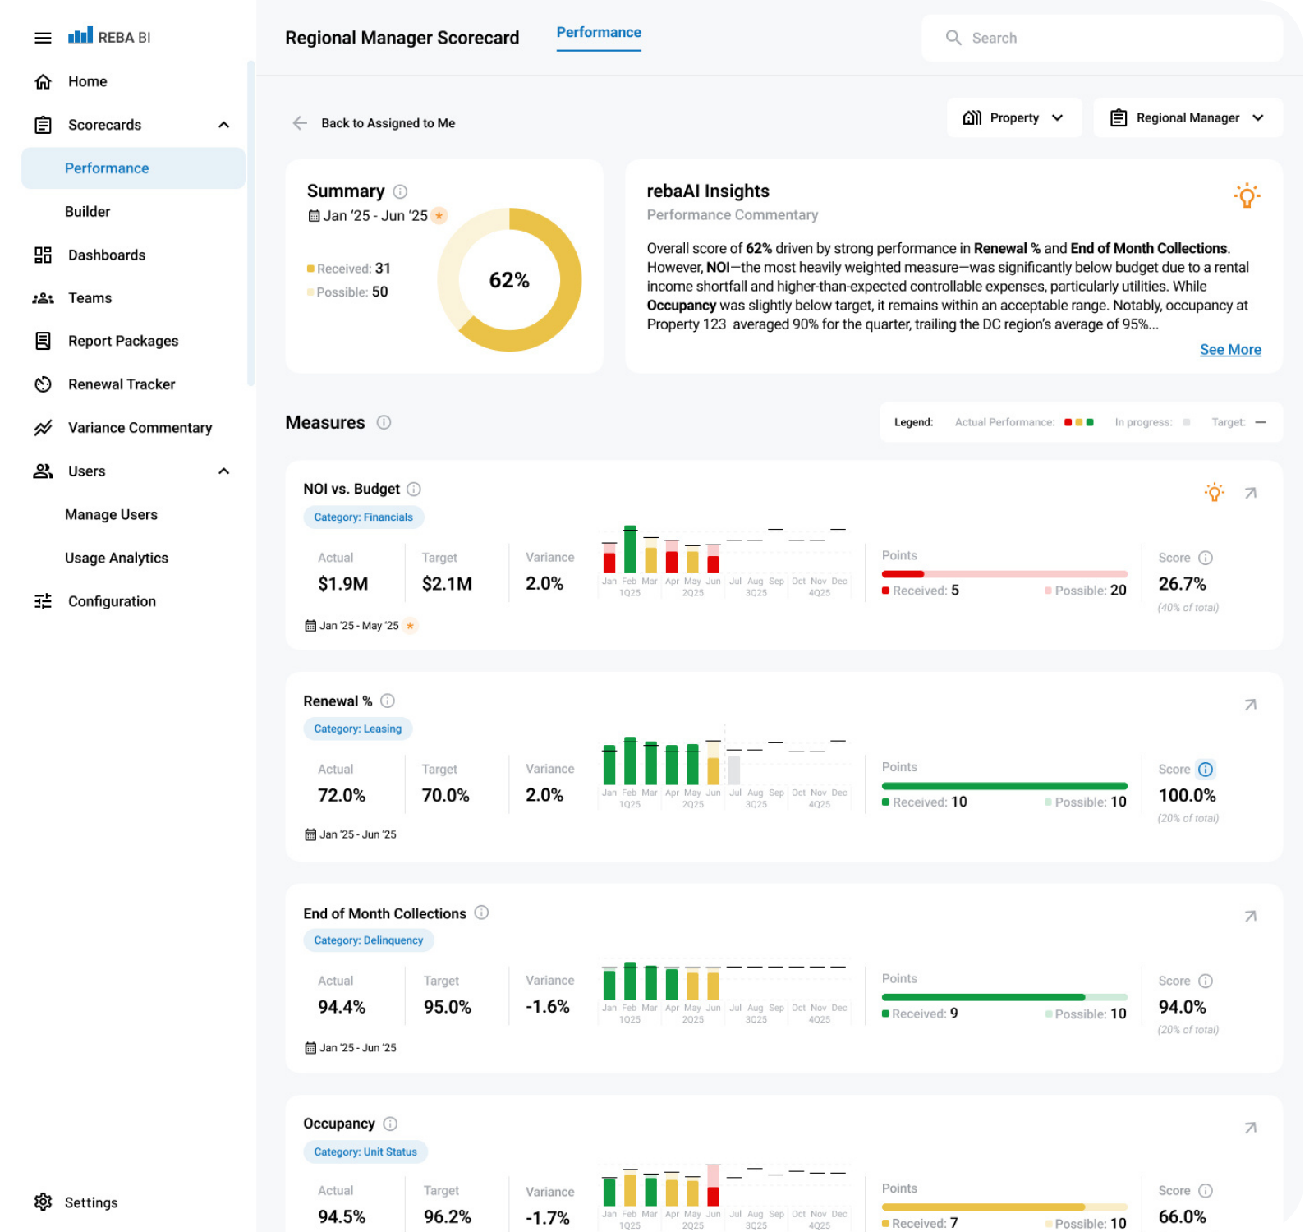Image resolution: width=1314 pixels, height=1232 pixels.
Task: Click the See More link
Action: click(1229, 350)
